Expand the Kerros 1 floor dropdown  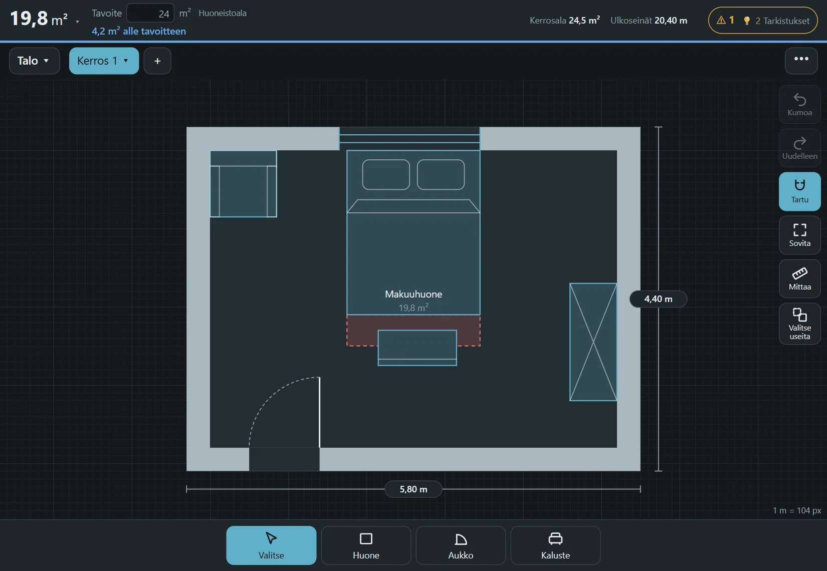(104, 61)
